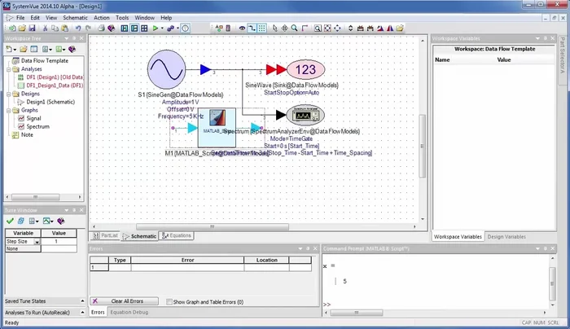
Task: Open the Tools menu
Action: pyautogui.click(x=122, y=17)
